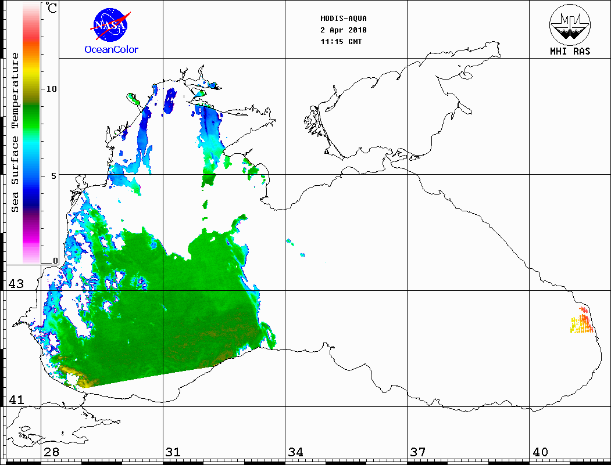
Task: Click the longitude label 34
Action: point(295,452)
